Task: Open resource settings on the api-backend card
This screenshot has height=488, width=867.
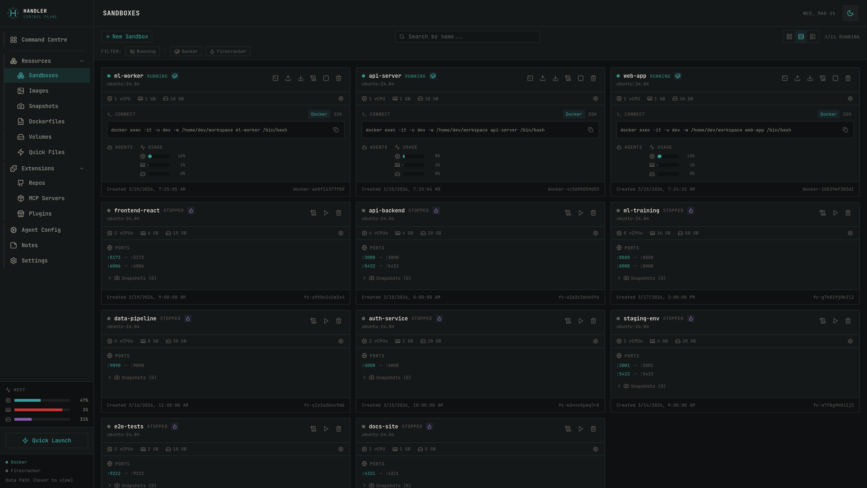Action: (595, 233)
